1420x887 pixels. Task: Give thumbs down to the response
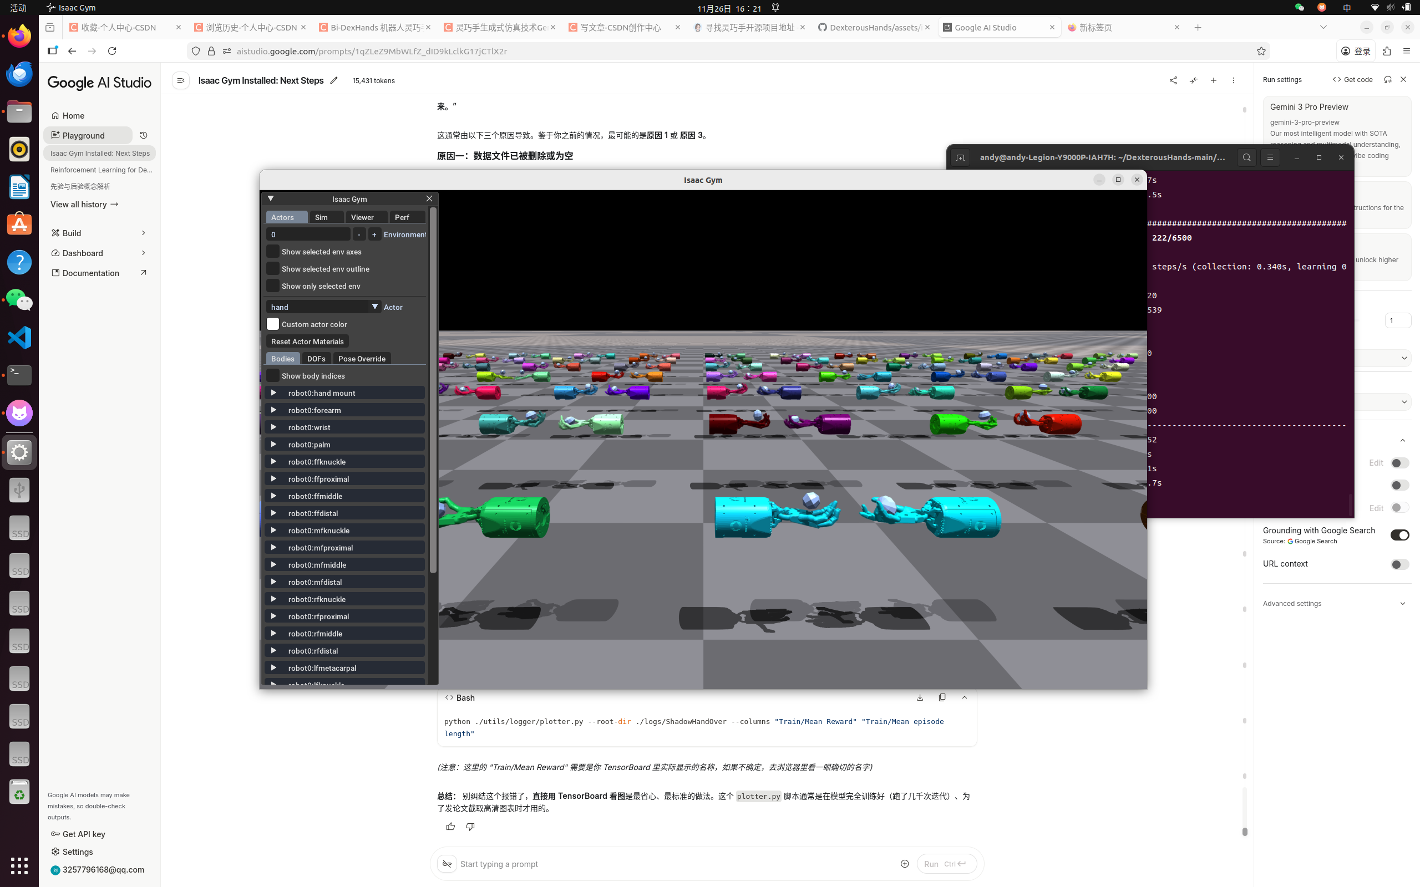point(470,827)
